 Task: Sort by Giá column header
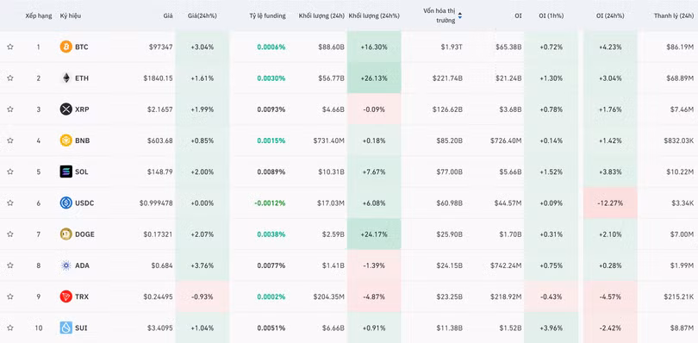[x=168, y=16]
